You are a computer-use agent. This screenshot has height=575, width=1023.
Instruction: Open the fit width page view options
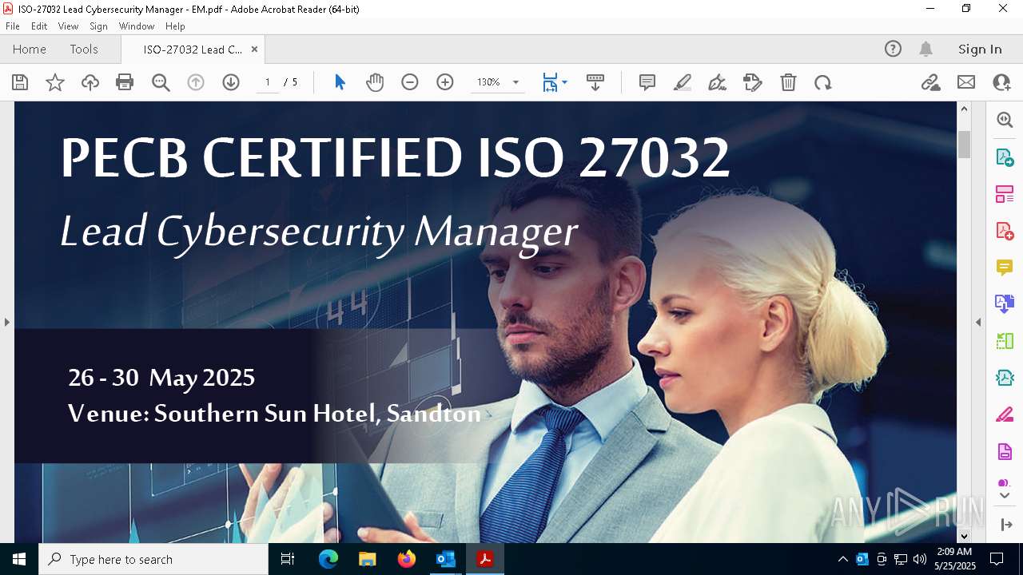pos(555,82)
